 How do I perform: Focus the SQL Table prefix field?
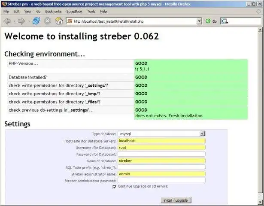coord(161,167)
